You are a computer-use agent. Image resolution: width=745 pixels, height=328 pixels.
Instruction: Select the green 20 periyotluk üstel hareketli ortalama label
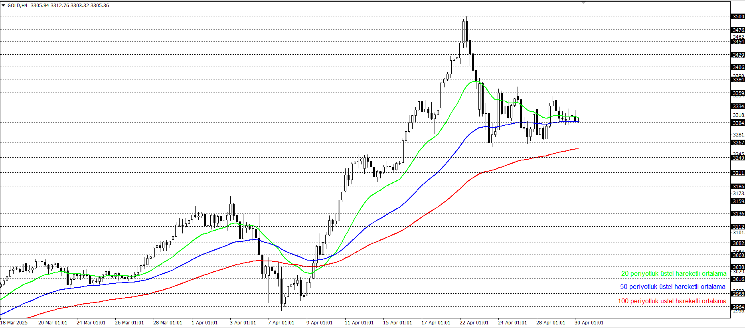[x=674, y=274]
